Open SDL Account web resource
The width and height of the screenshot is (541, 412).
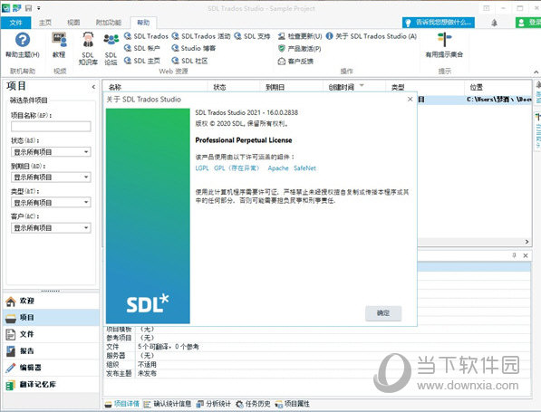(142, 48)
